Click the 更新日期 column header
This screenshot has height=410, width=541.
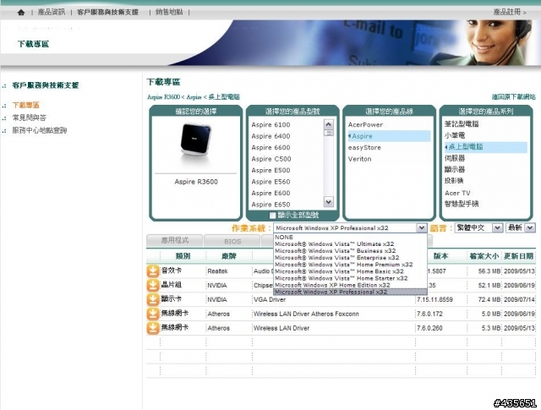click(x=518, y=256)
